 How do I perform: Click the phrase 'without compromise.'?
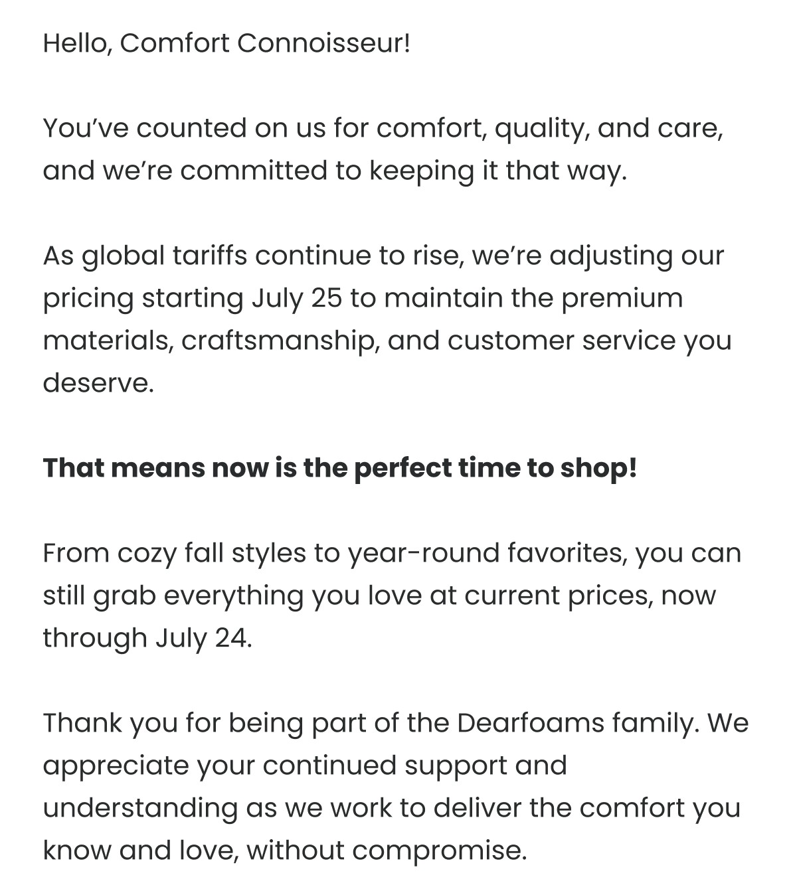point(387,851)
